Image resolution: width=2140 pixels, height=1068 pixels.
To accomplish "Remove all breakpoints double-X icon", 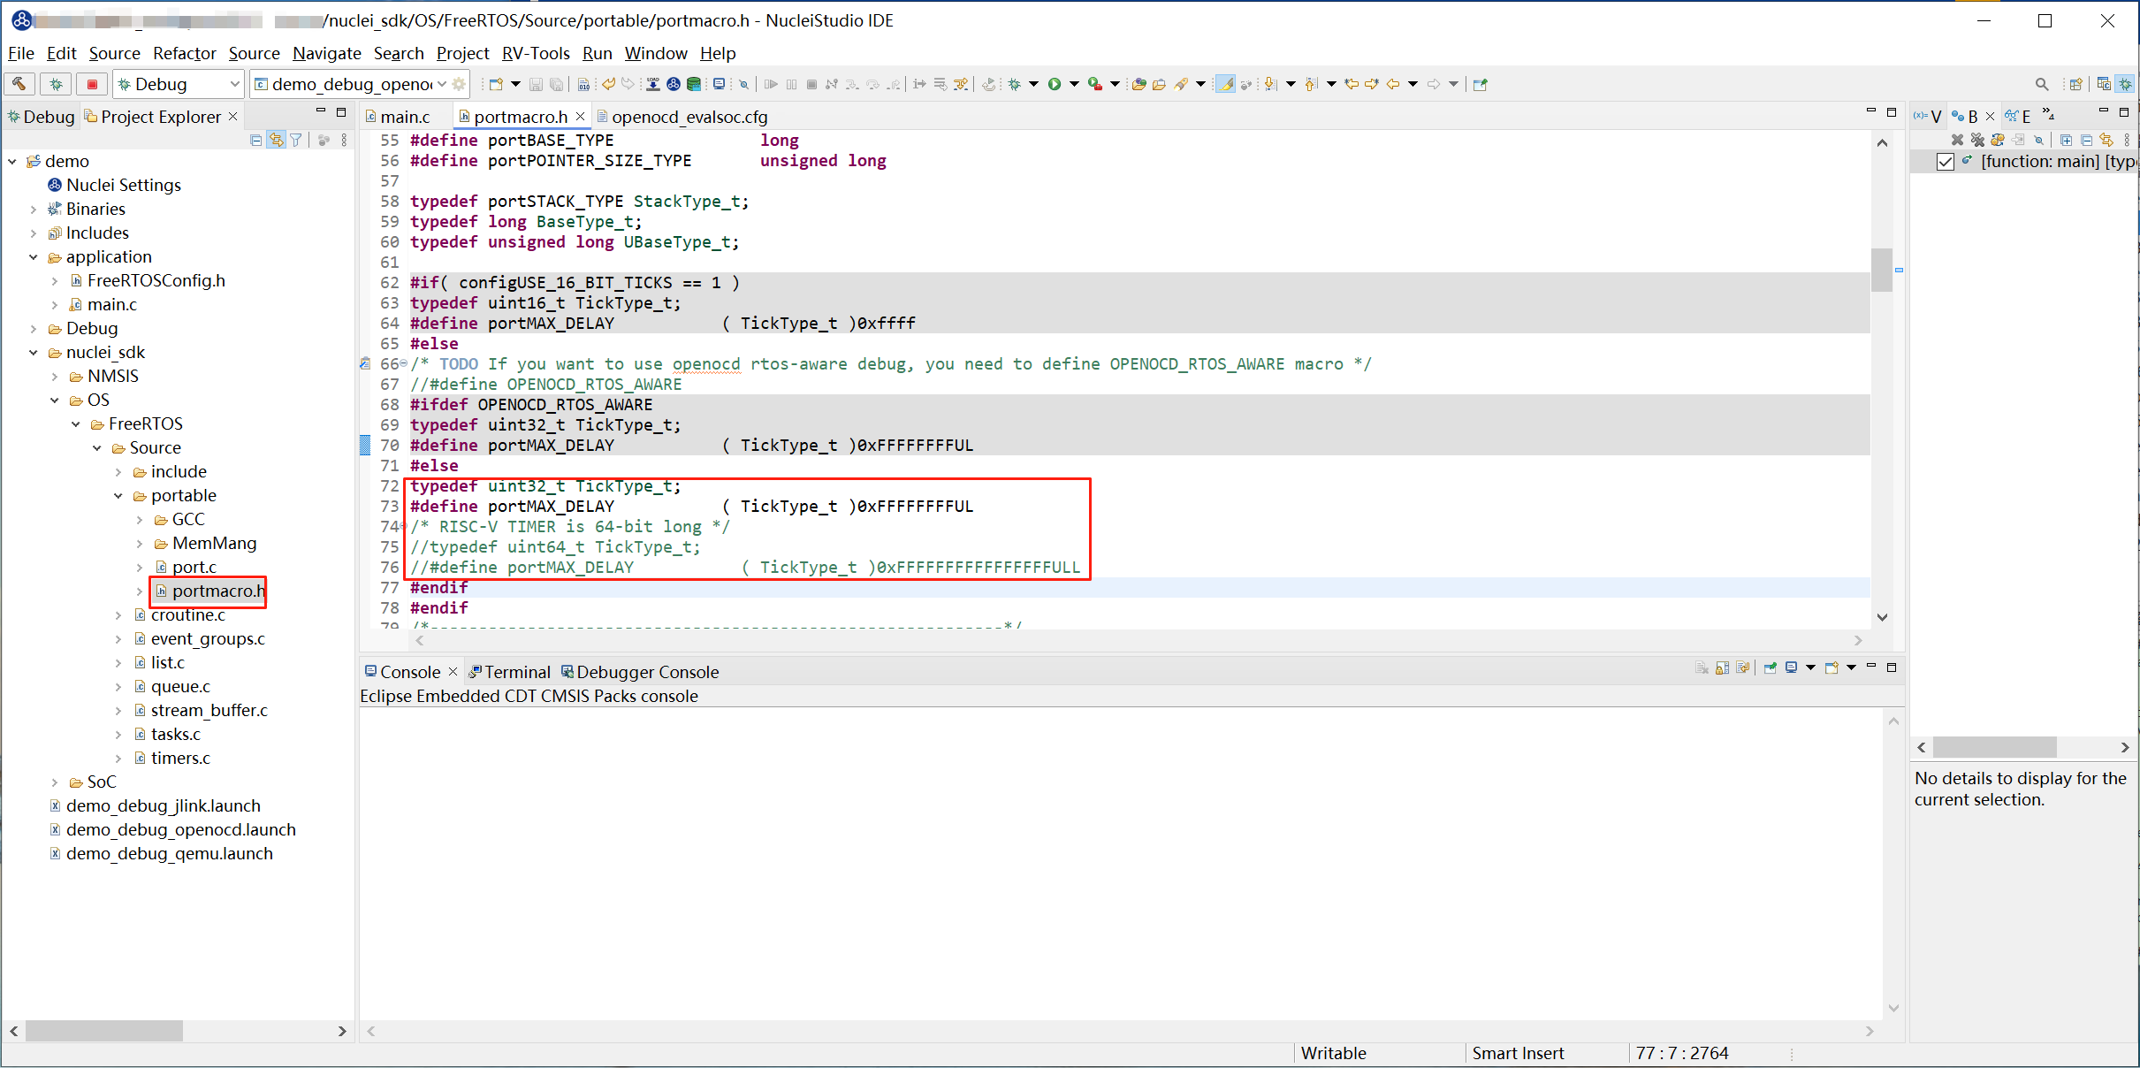I will (1977, 140).
